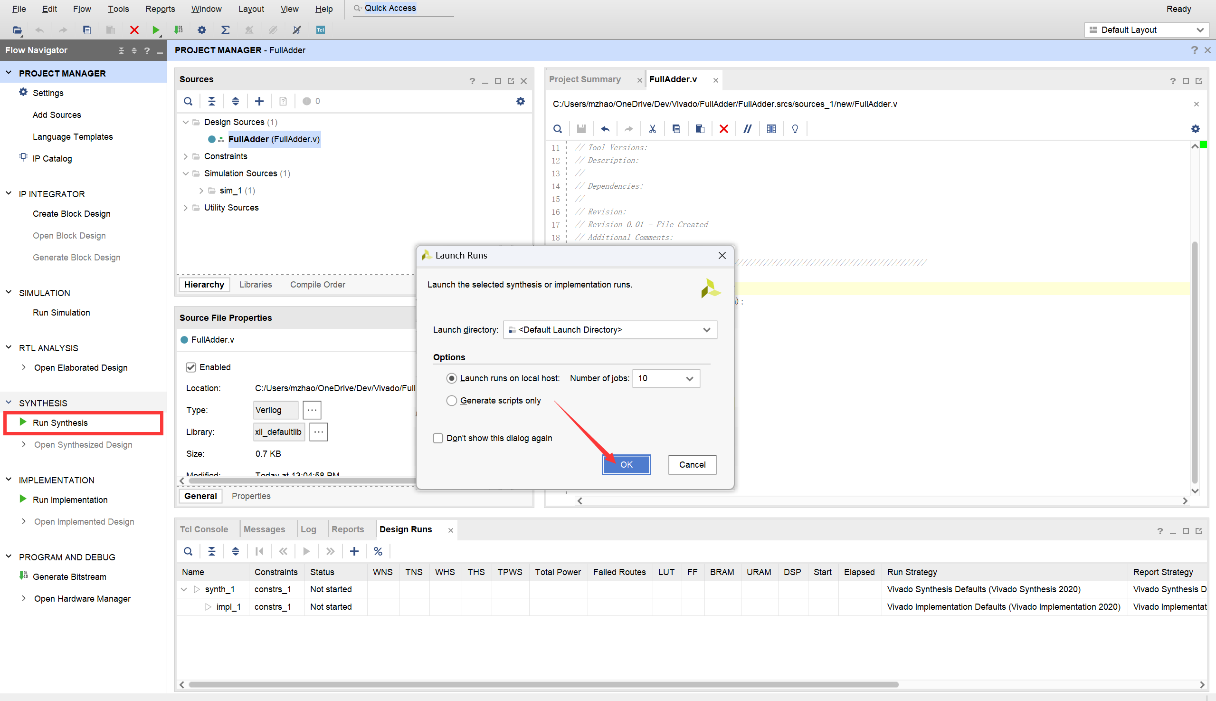Image resolution: width=1216 pixels, height=701 pixels.
Task: Uncheck the Enabled checkbox for FullAdder.v
Action: click(191, 367)
